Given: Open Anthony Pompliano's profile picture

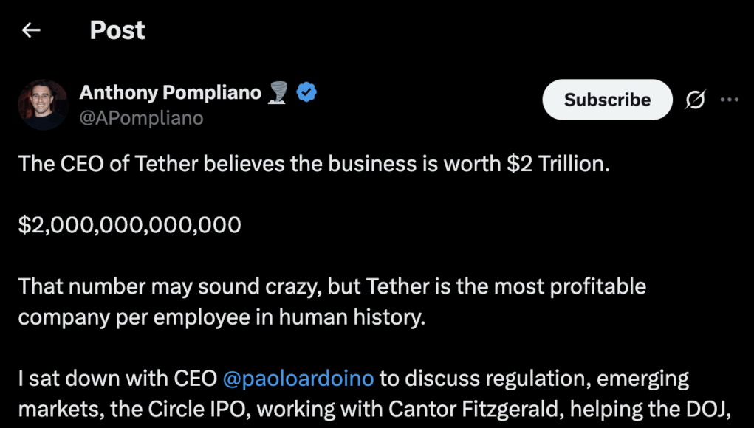Looking at the screenshot, I should coord(43,105).
